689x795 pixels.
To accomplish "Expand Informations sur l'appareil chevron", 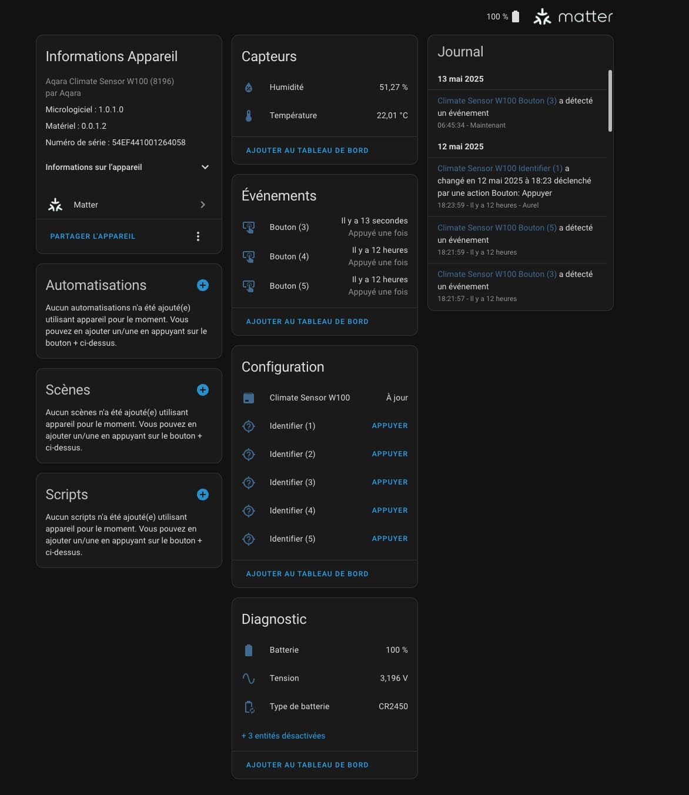I will pos(205,167).
